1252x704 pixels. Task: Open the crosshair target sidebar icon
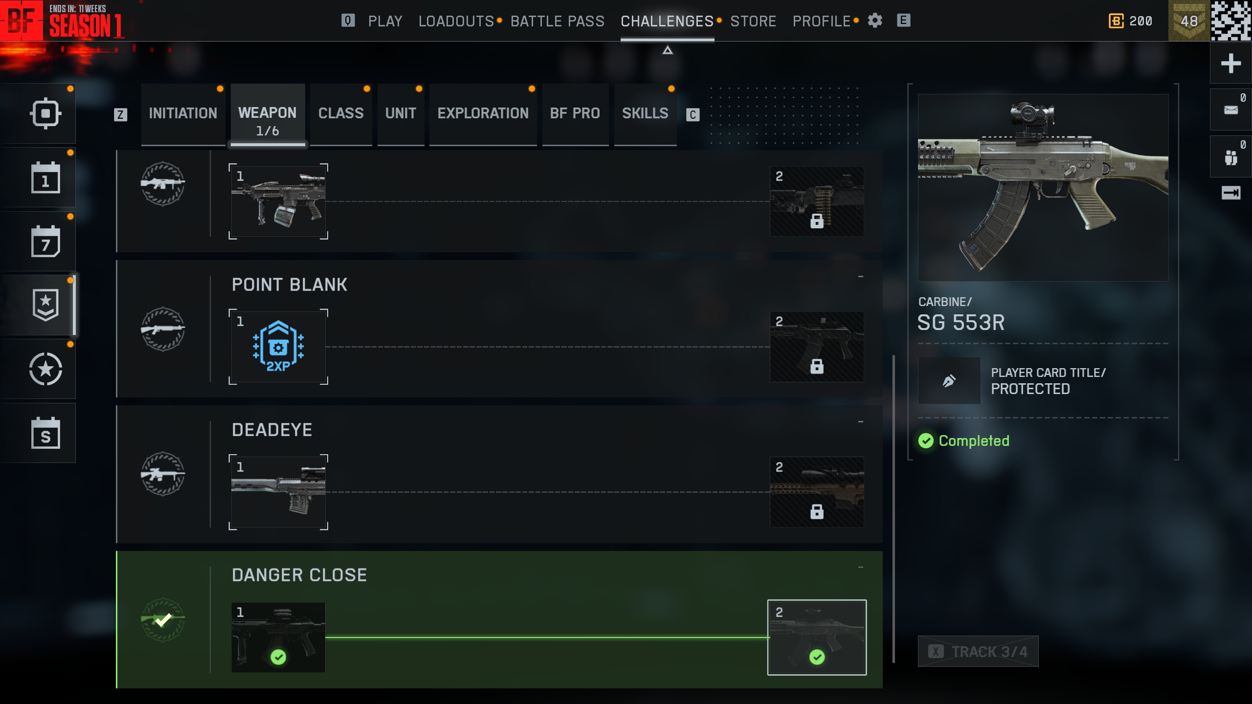click(x=45, y=113)
